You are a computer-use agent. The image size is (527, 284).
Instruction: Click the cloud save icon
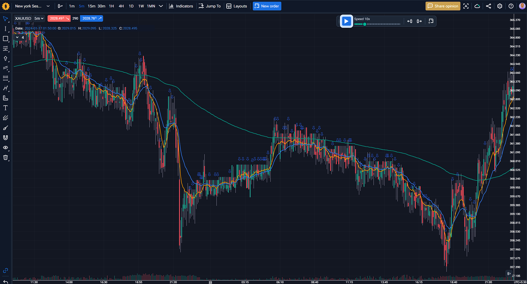(x=477, y=6)
